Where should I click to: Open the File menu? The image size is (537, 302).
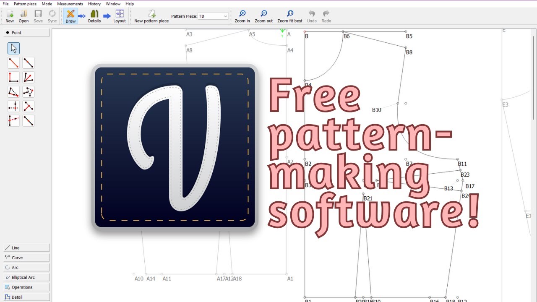point(5,4)
